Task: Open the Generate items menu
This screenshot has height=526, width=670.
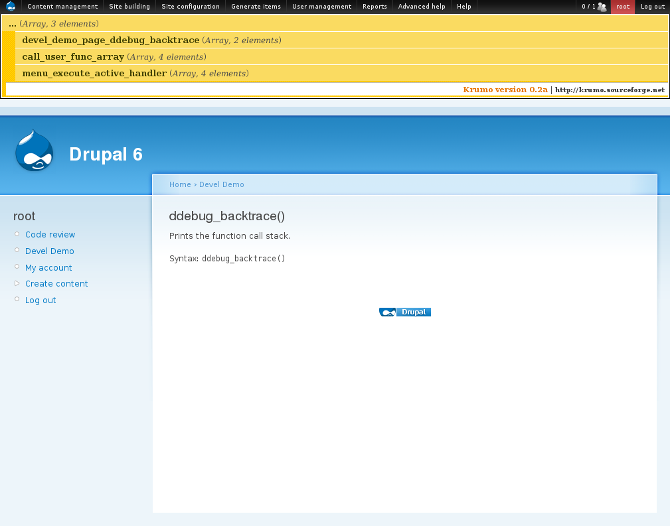Action: (x=256, y=7)
